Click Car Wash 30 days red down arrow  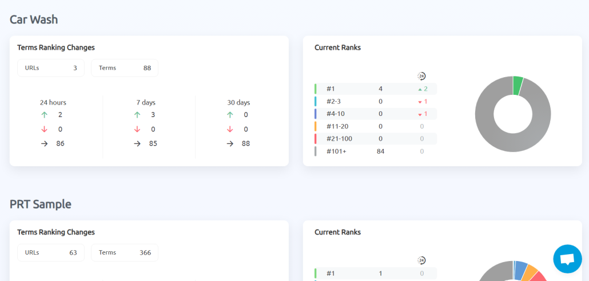[230, 129]
